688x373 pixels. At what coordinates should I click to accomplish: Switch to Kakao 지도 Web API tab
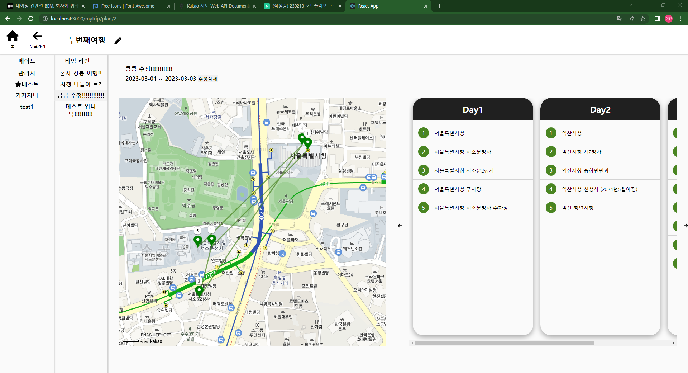217,6
